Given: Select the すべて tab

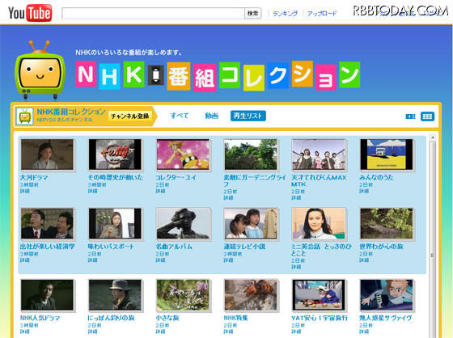Looking at the screenshot, I should click(x=179, y=116).
